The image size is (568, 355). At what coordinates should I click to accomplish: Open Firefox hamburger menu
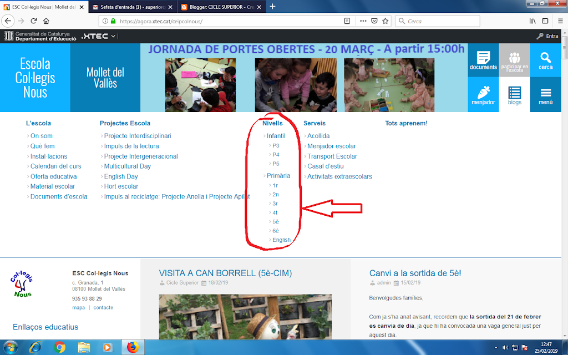560,21
